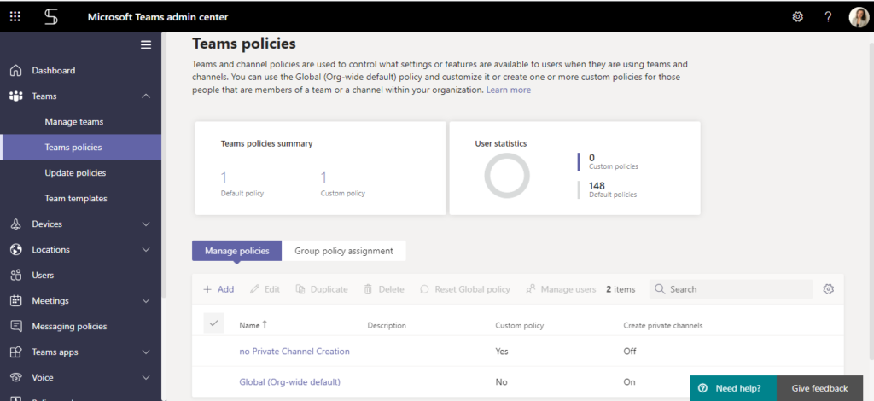
Task: Open the settings gear in top bar
Action: coord(798,17)
